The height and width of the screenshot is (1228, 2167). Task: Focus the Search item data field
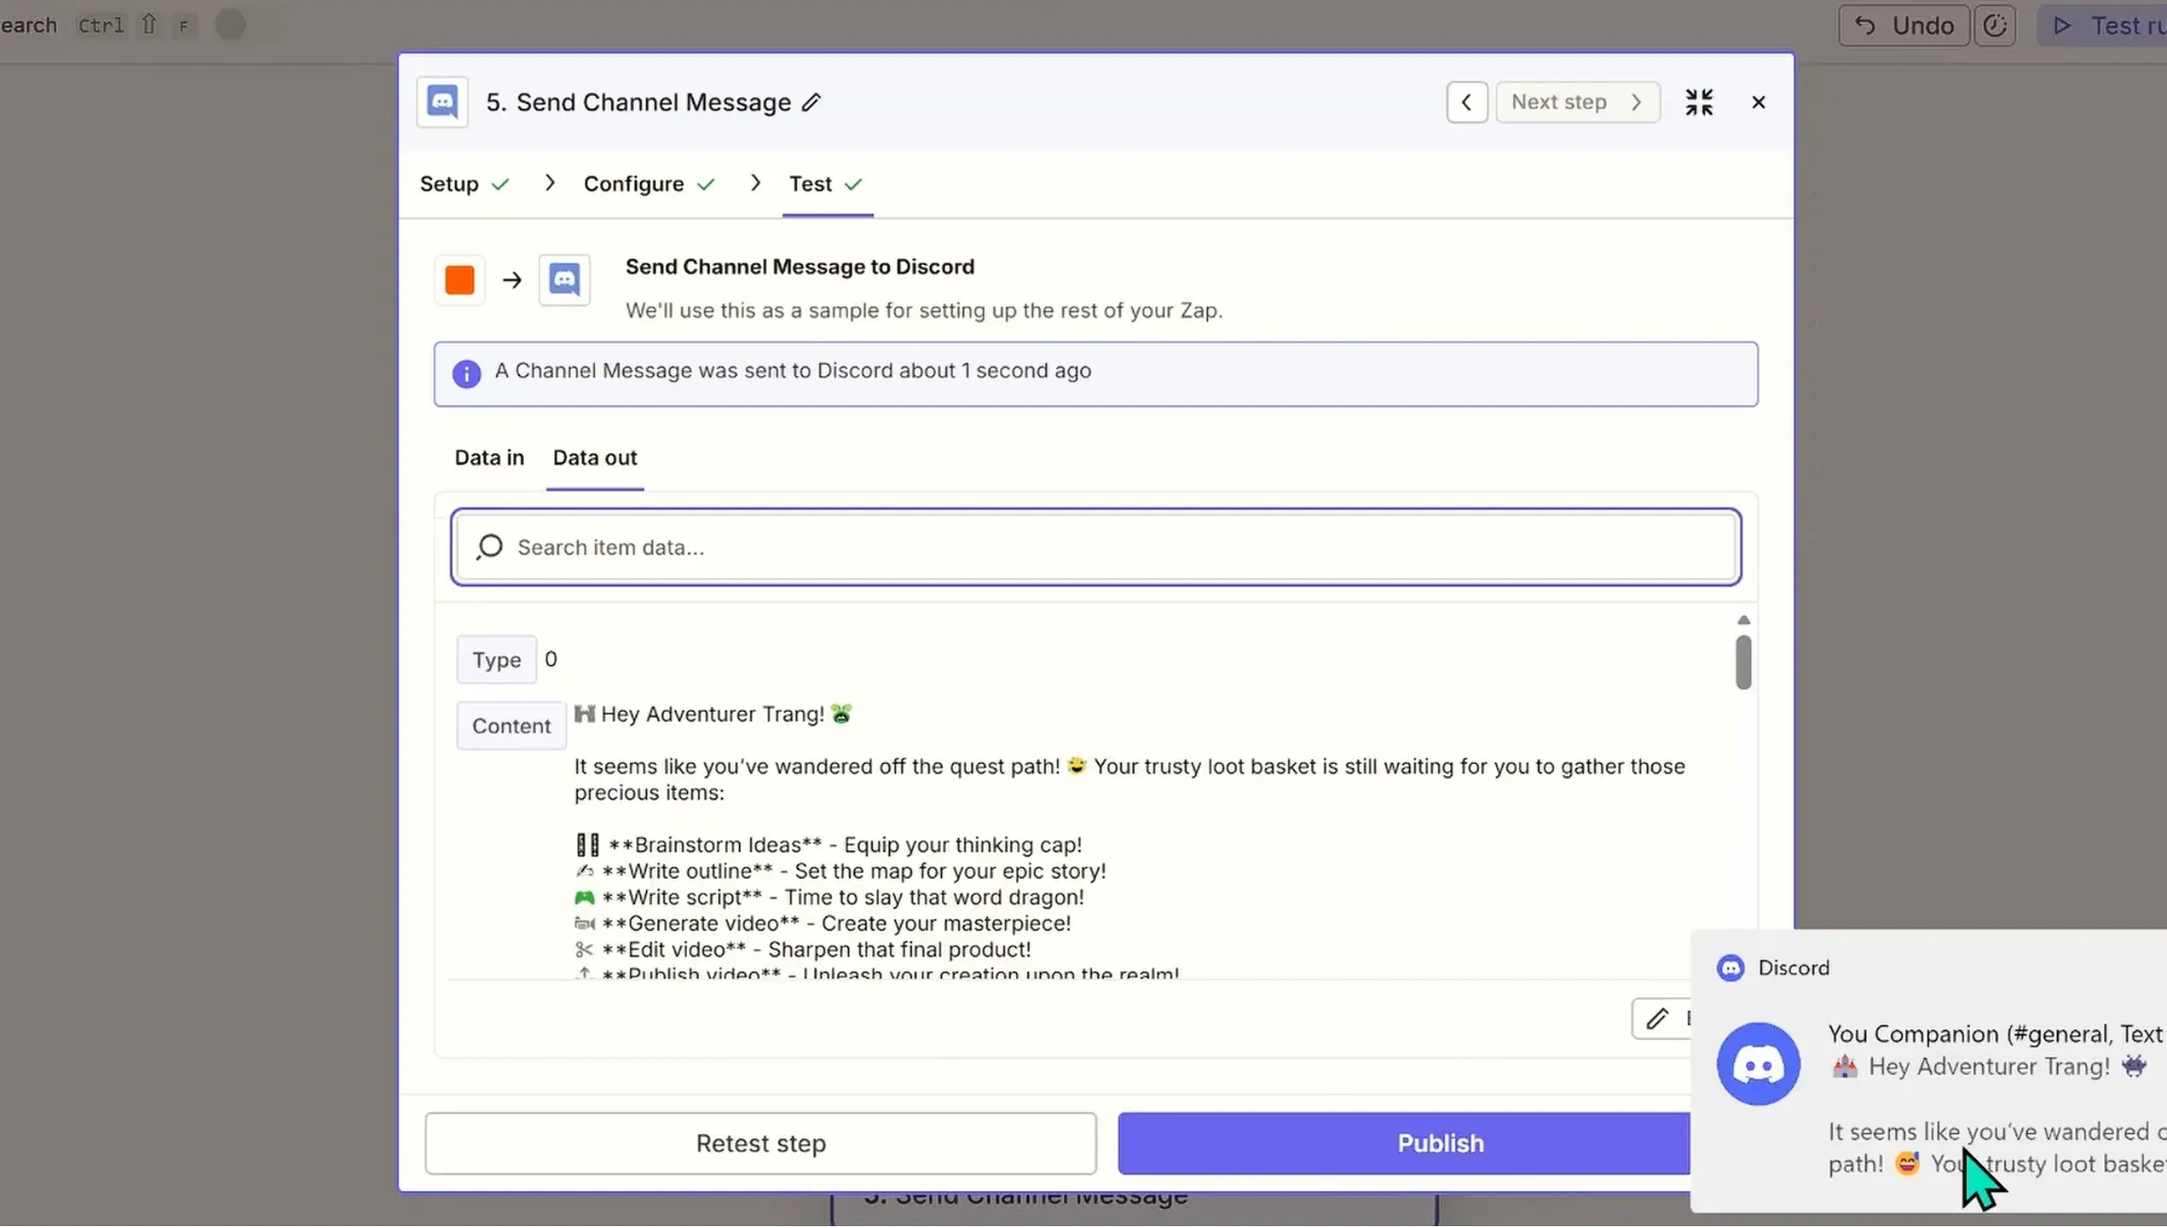coord(1096,548)
